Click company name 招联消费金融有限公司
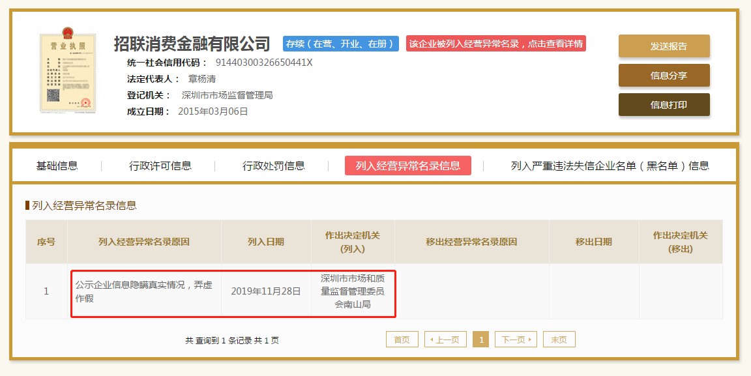 pos(192,44)
